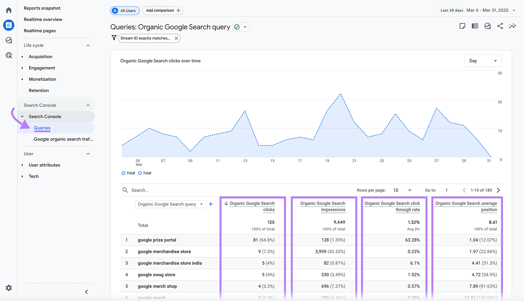
Task: Select Home in the left navigation rail
Action: coord(9,9)
